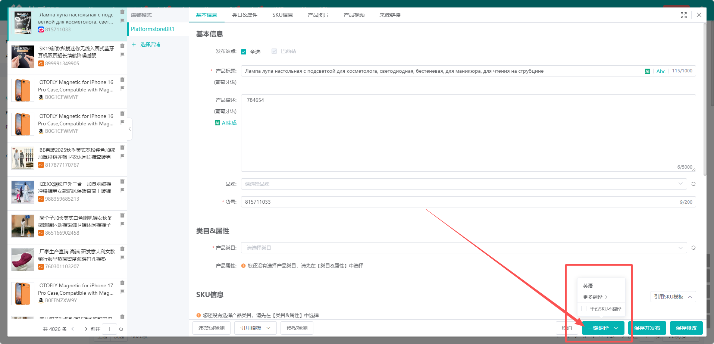Open the 品牌 brand dropdown

coord(463,184)
